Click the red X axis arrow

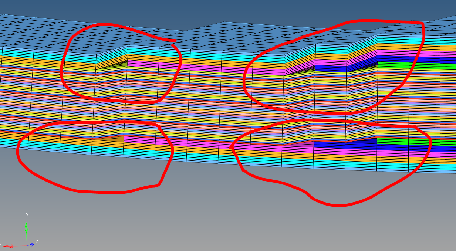tap(7, 246)
